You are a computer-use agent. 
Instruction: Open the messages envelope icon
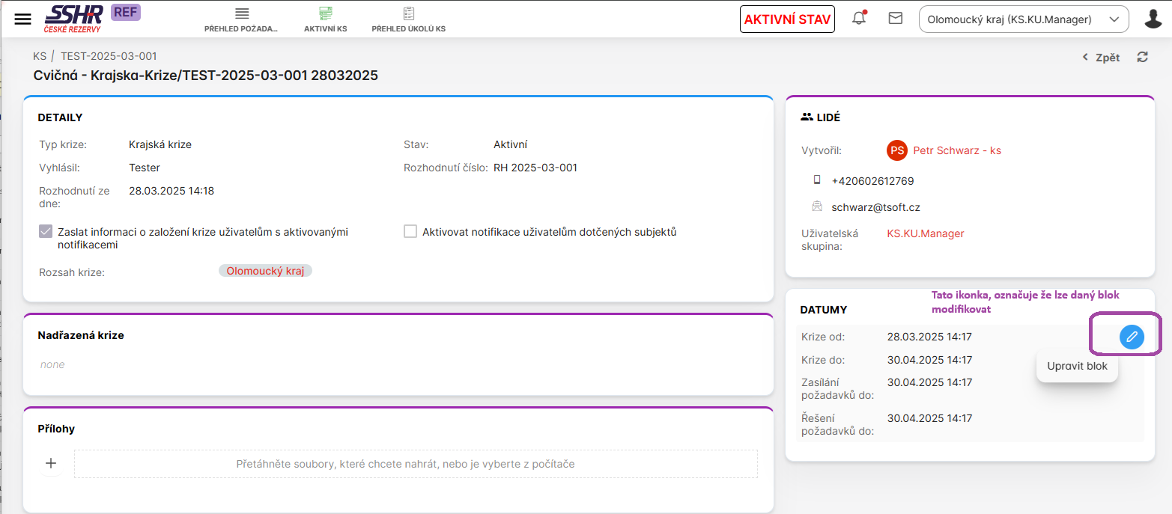tap(895, 19)
